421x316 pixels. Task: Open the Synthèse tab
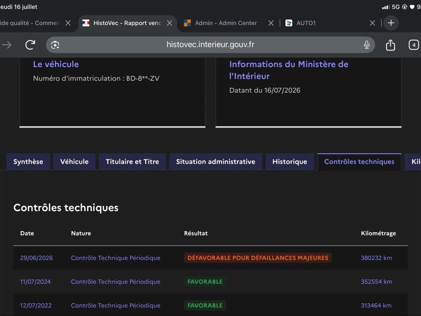28,162
